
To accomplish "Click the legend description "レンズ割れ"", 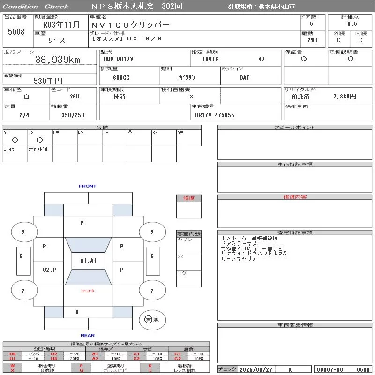I will (184, 370).
